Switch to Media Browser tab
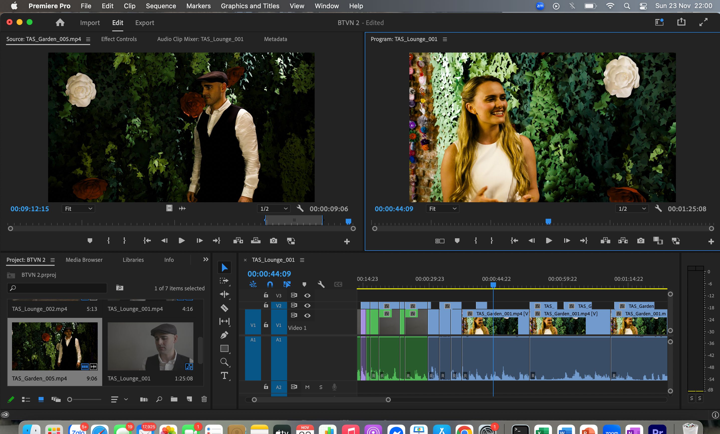This screenshot has height=434, width=720. pyautogui.click(x=84, y=260)
